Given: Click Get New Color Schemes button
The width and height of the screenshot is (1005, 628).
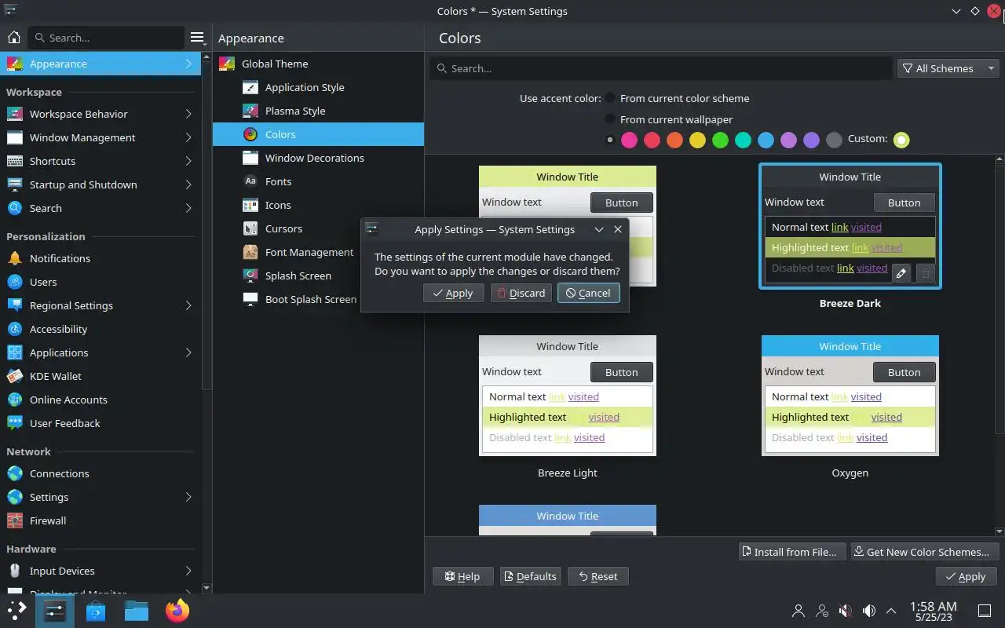Looking at the screenshot, I should 925,552.
